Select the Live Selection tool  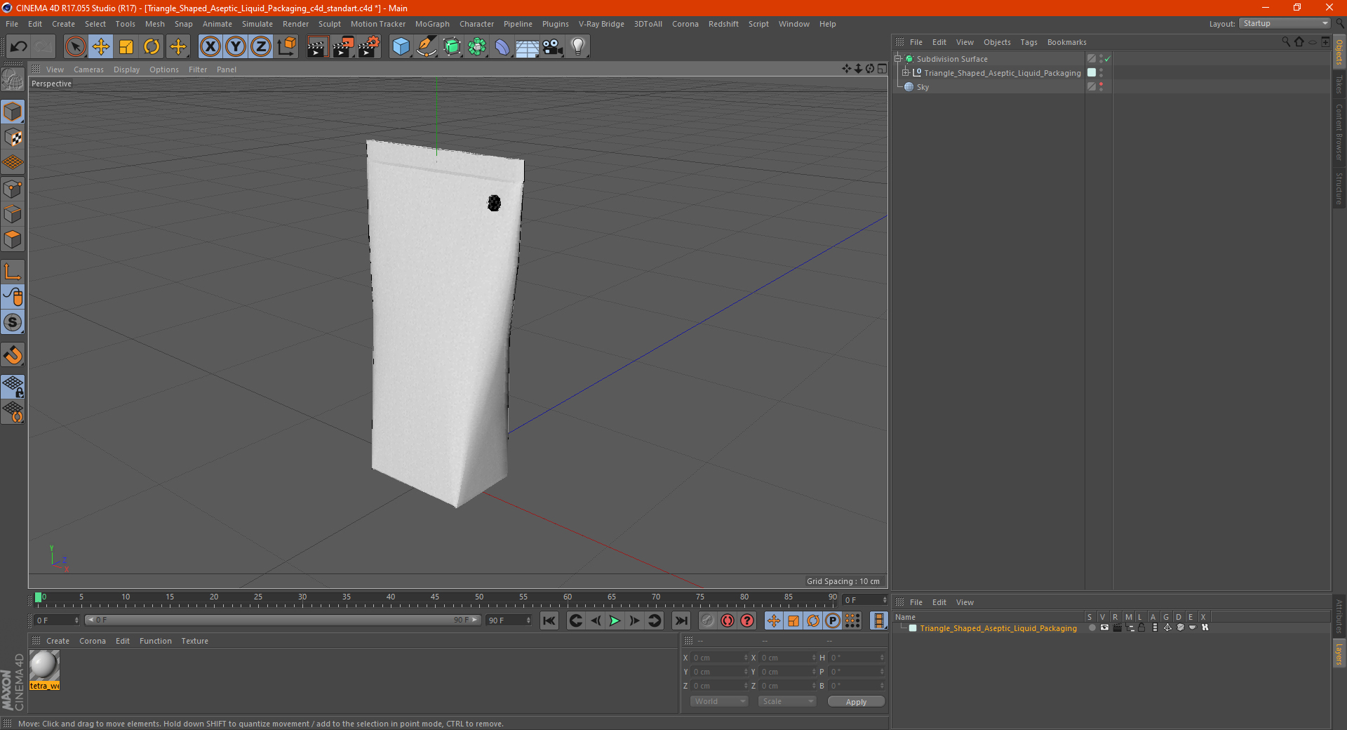(75, 47)
